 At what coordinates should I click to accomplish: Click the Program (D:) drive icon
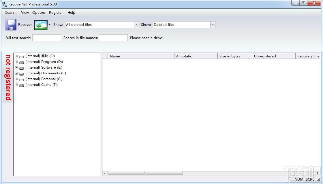point(22,62)
